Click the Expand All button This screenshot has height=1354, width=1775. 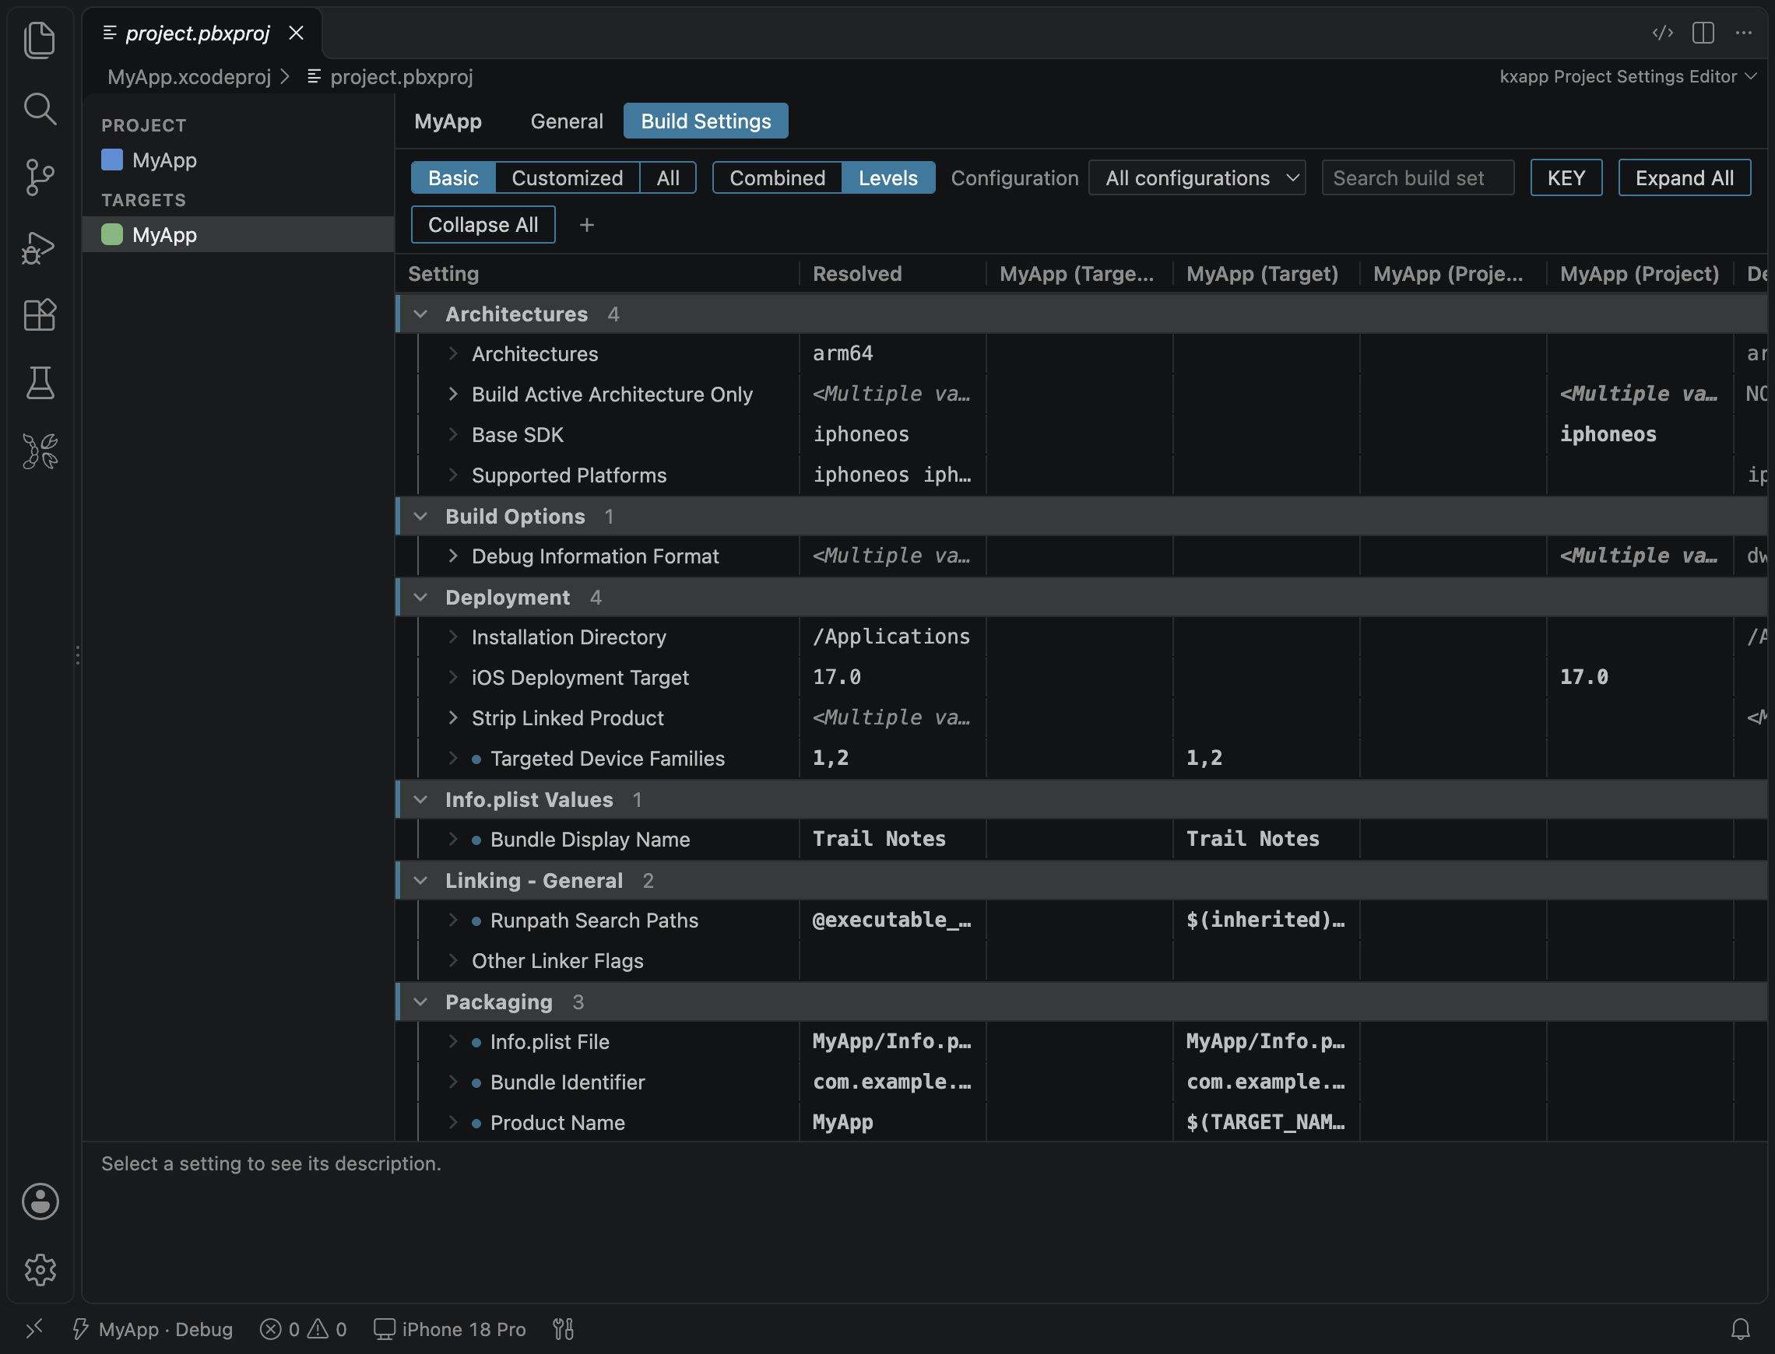coord(1684,177)
